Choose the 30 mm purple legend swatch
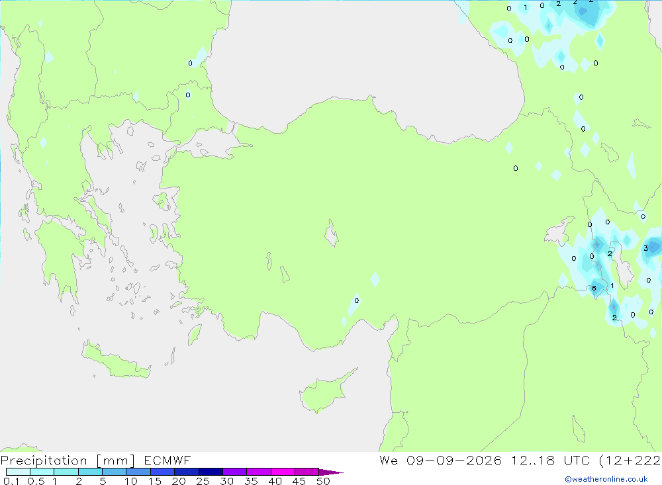The height and width of the screenshot is (485, 662). click(234, 472)
